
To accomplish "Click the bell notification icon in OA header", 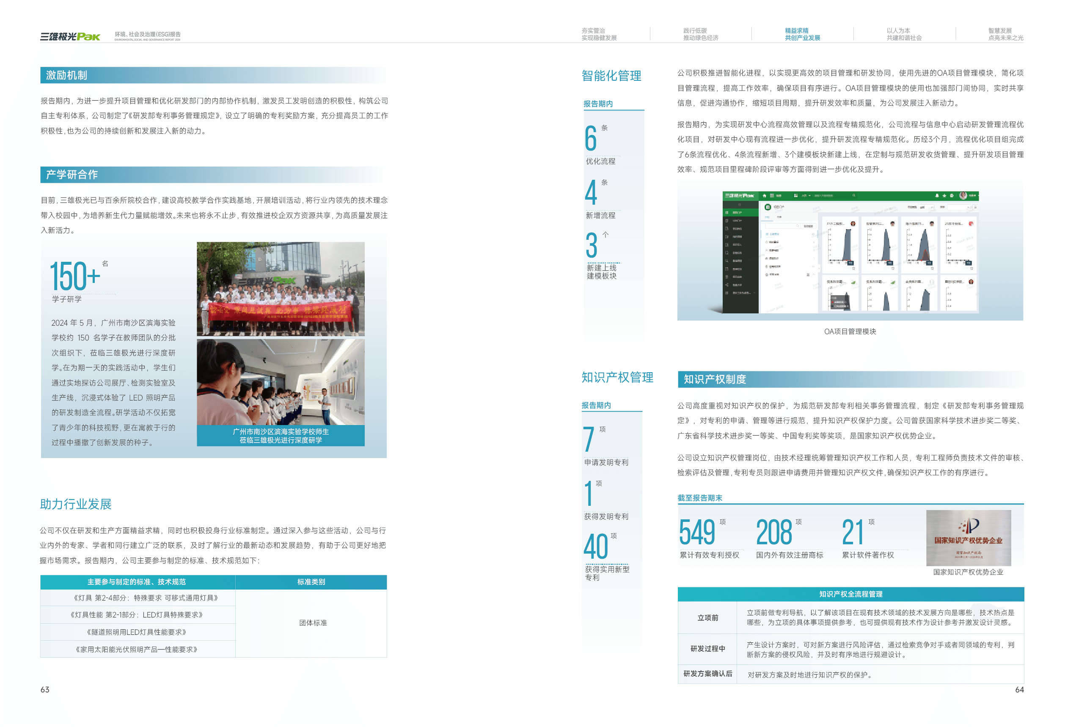I will point(937,196).
